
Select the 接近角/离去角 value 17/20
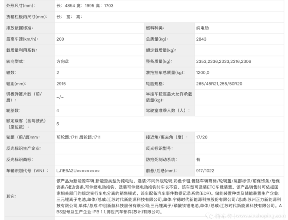pyautogui.click(x=201, y=137)
